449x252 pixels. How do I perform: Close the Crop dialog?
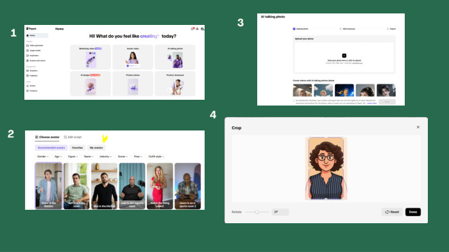(418, 127)
